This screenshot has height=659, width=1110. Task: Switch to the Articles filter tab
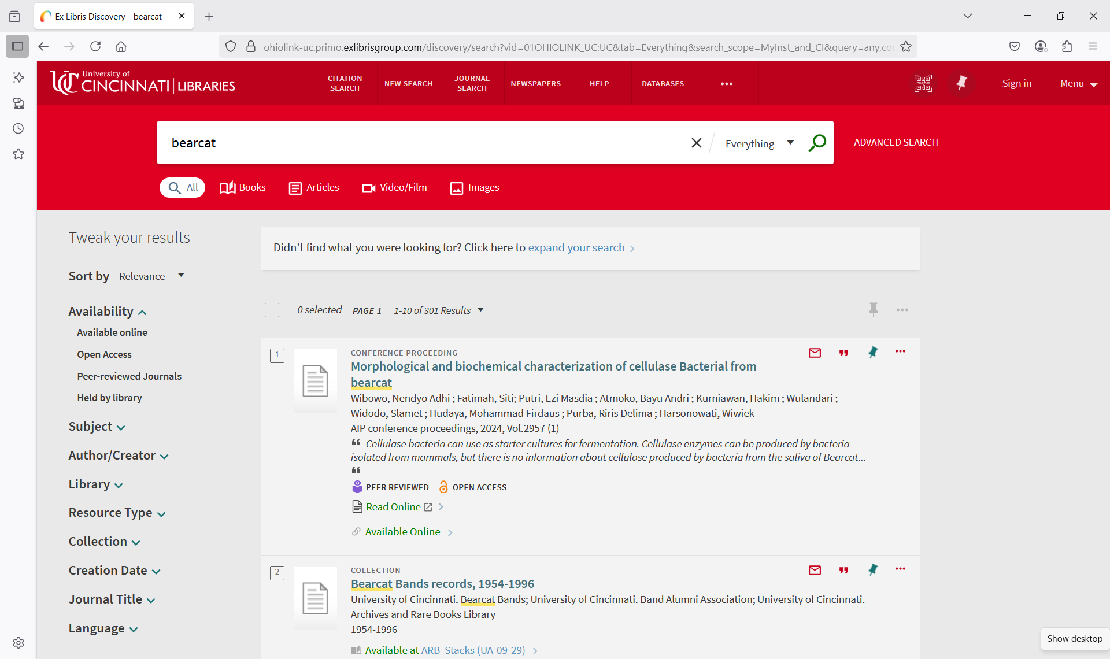313,187
